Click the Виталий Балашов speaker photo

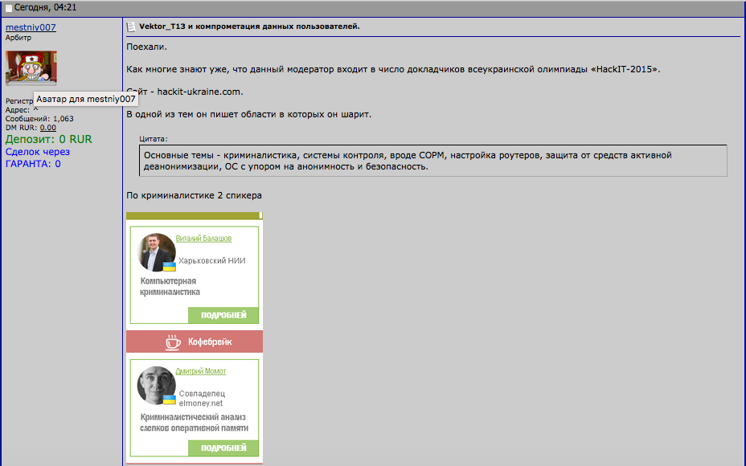[156, 252]
